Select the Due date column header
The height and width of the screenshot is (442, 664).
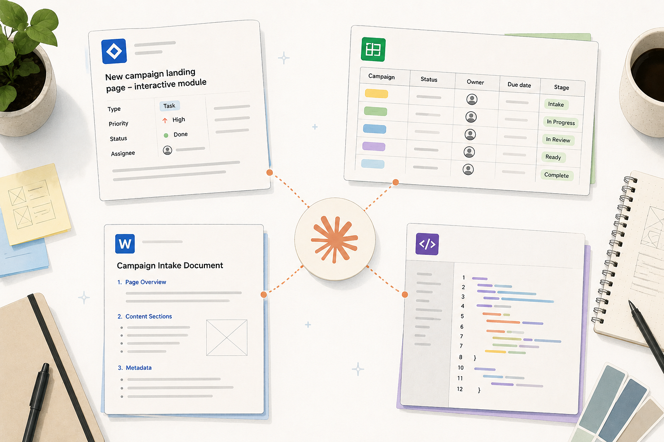(x=519, y=85)
